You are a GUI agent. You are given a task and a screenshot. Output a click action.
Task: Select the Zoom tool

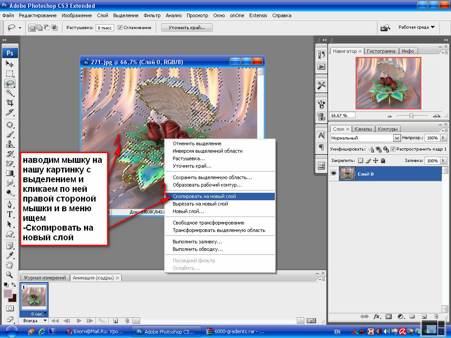pyautogui.click(x=10, y=275)
